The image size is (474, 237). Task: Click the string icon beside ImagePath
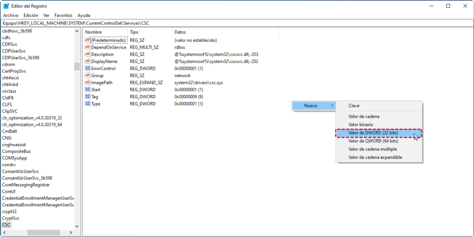(88, 82)
